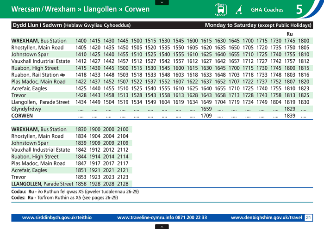
Task: Select Vauxhall Industrial Estate label in lower table
Action: [x=41, y=150]
